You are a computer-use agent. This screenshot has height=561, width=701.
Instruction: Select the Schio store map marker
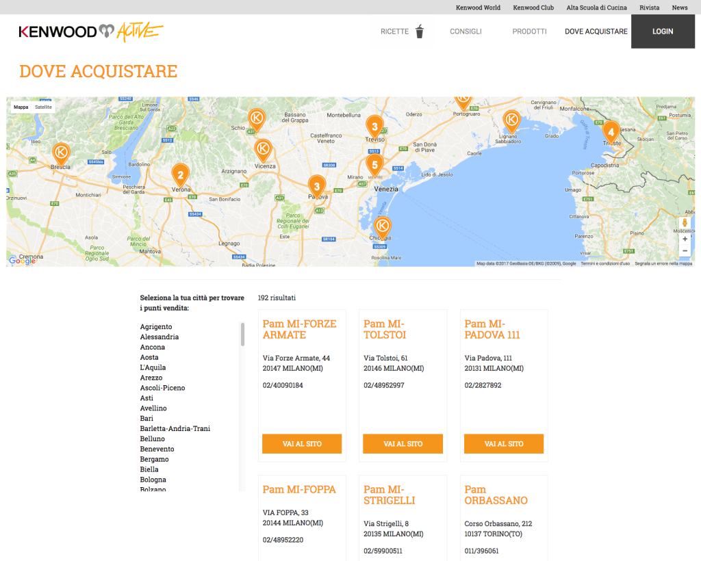[x=257, y=119]
